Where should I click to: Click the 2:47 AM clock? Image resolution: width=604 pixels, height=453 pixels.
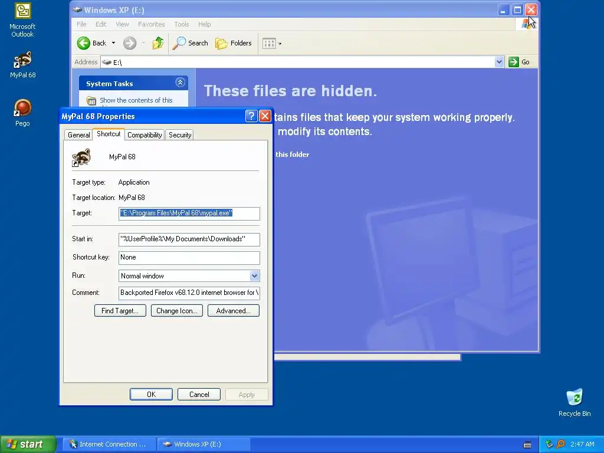(582, 444)
